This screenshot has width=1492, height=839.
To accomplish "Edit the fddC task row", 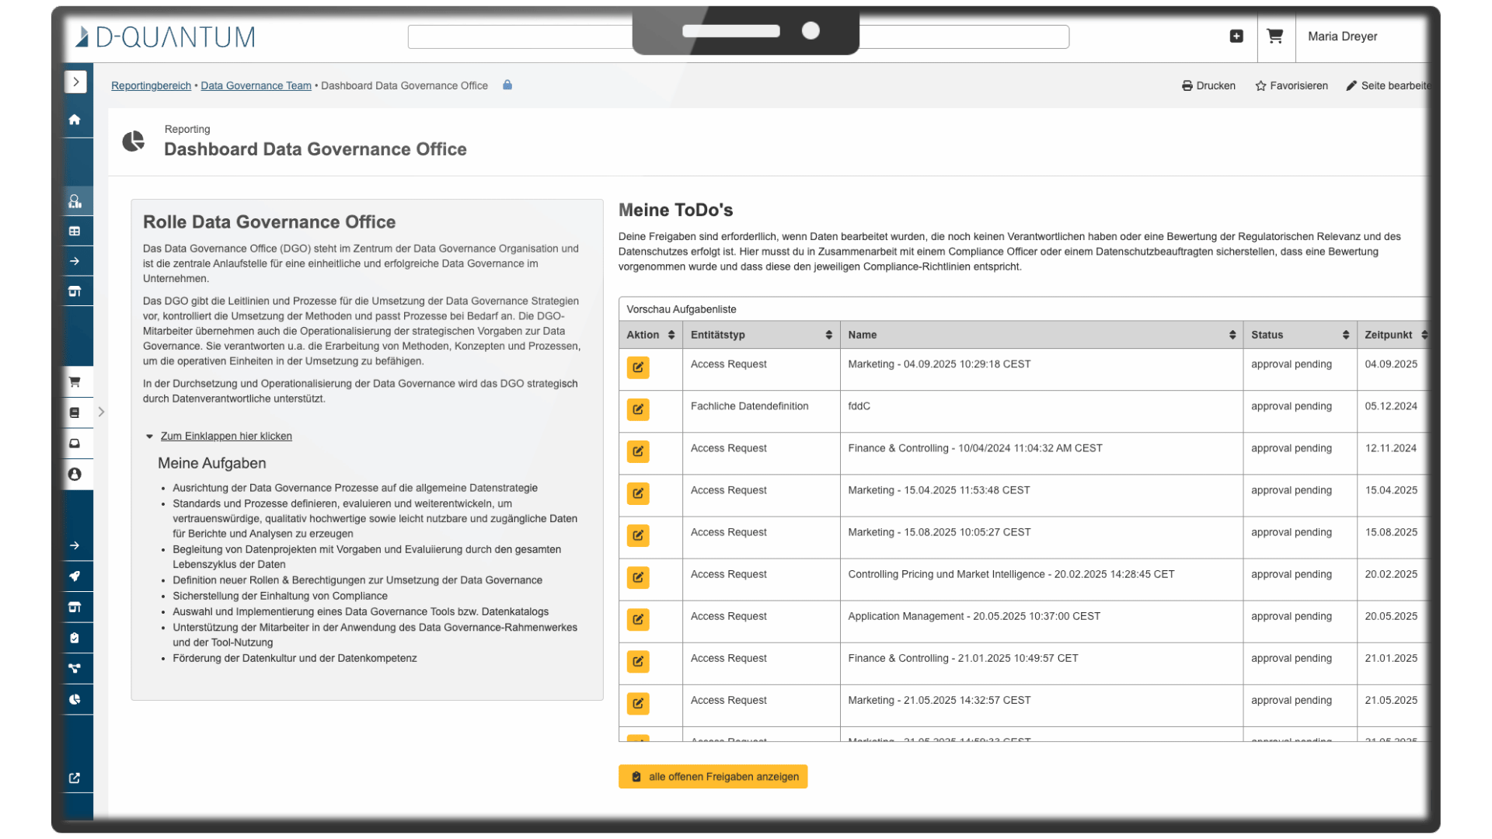I will [x=638, y=409].
